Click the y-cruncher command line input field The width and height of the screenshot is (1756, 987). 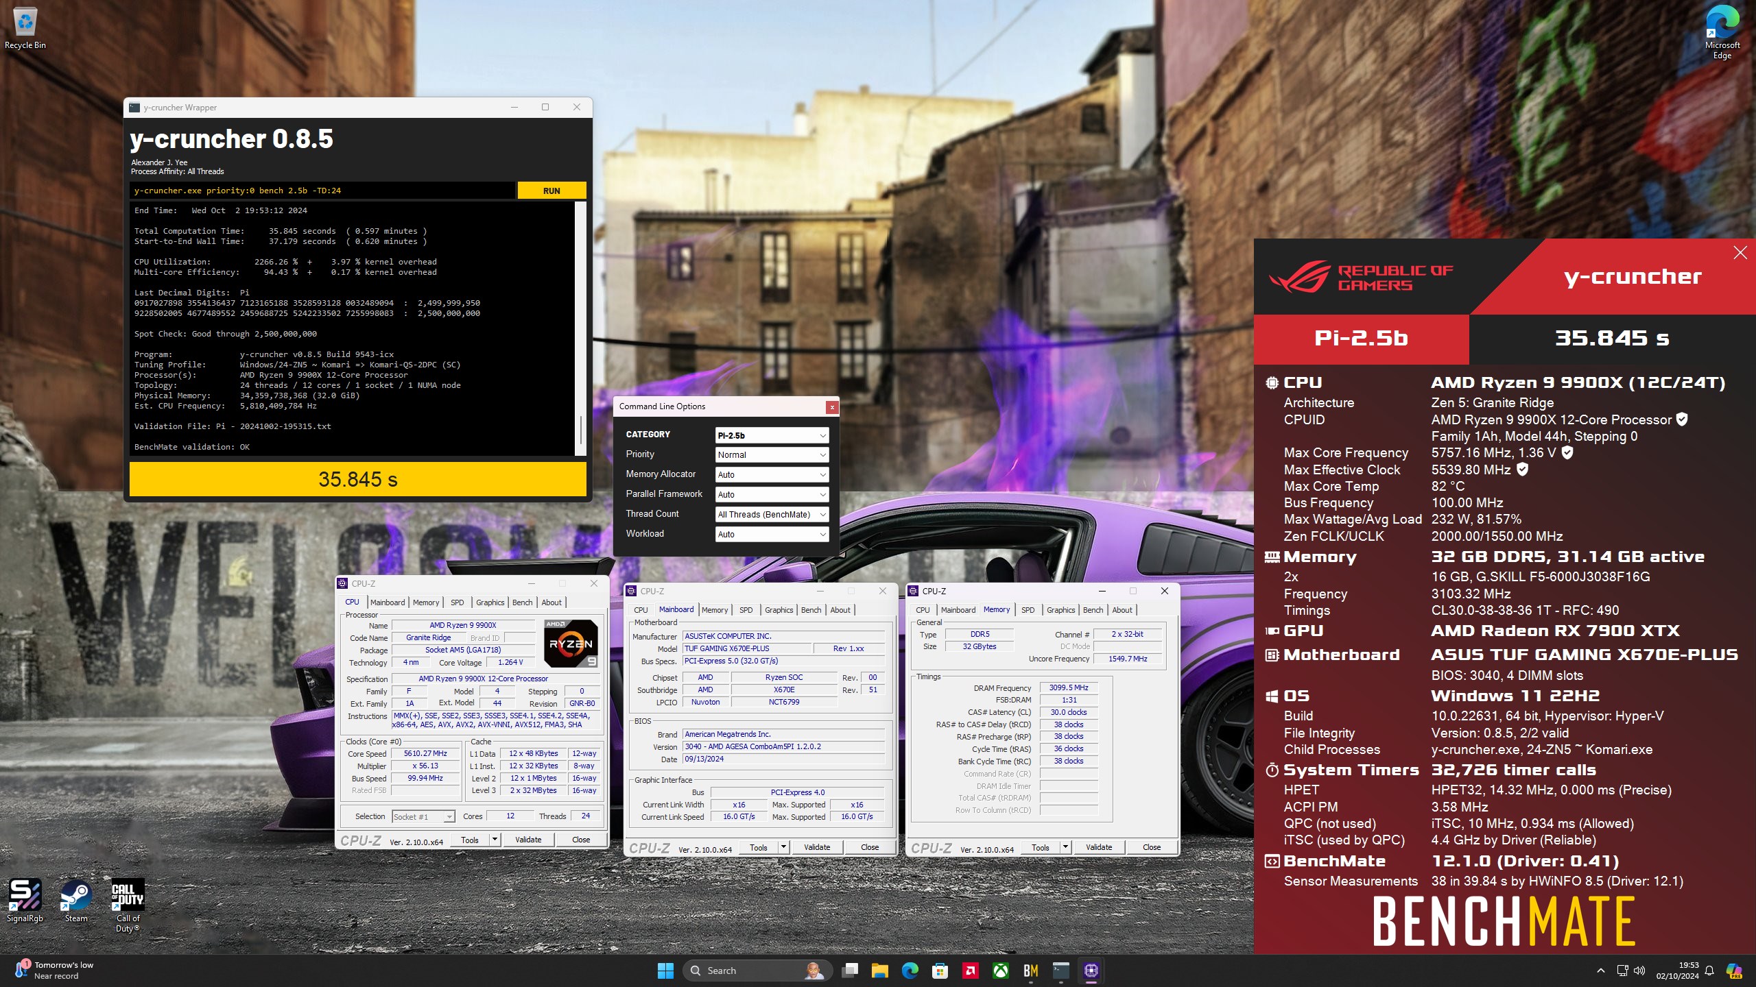click(322, 191)
